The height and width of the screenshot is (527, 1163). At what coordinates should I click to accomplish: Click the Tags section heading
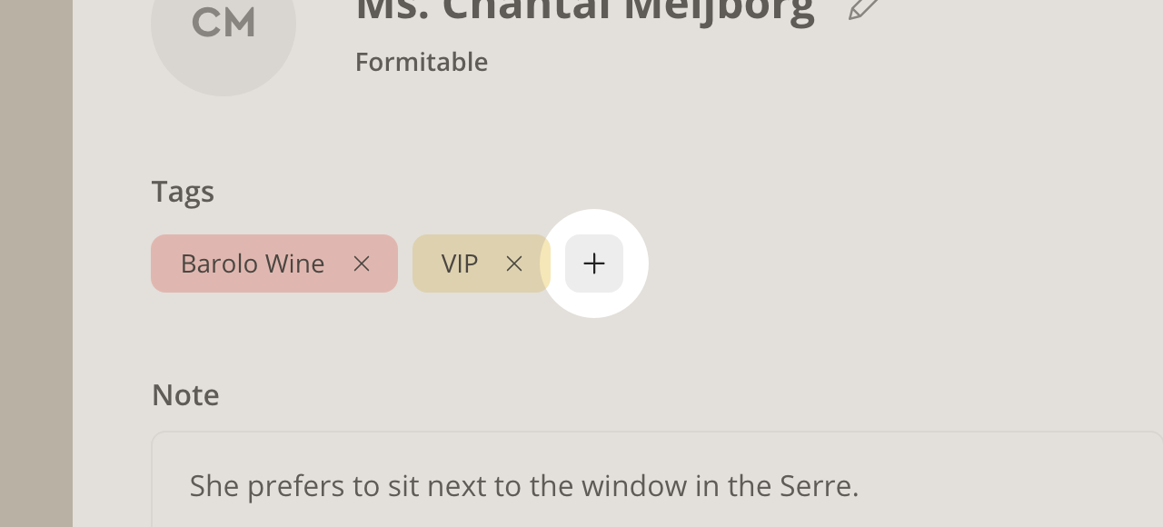(183, 192)
